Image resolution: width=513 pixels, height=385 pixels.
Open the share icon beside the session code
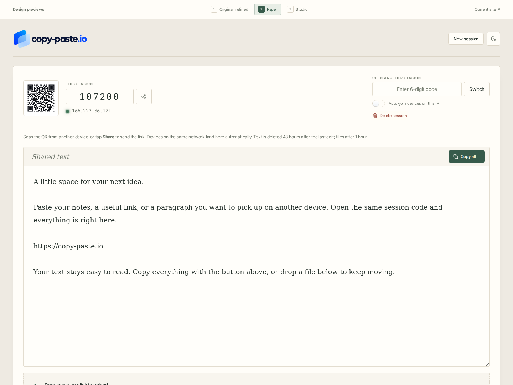(144, 97)
